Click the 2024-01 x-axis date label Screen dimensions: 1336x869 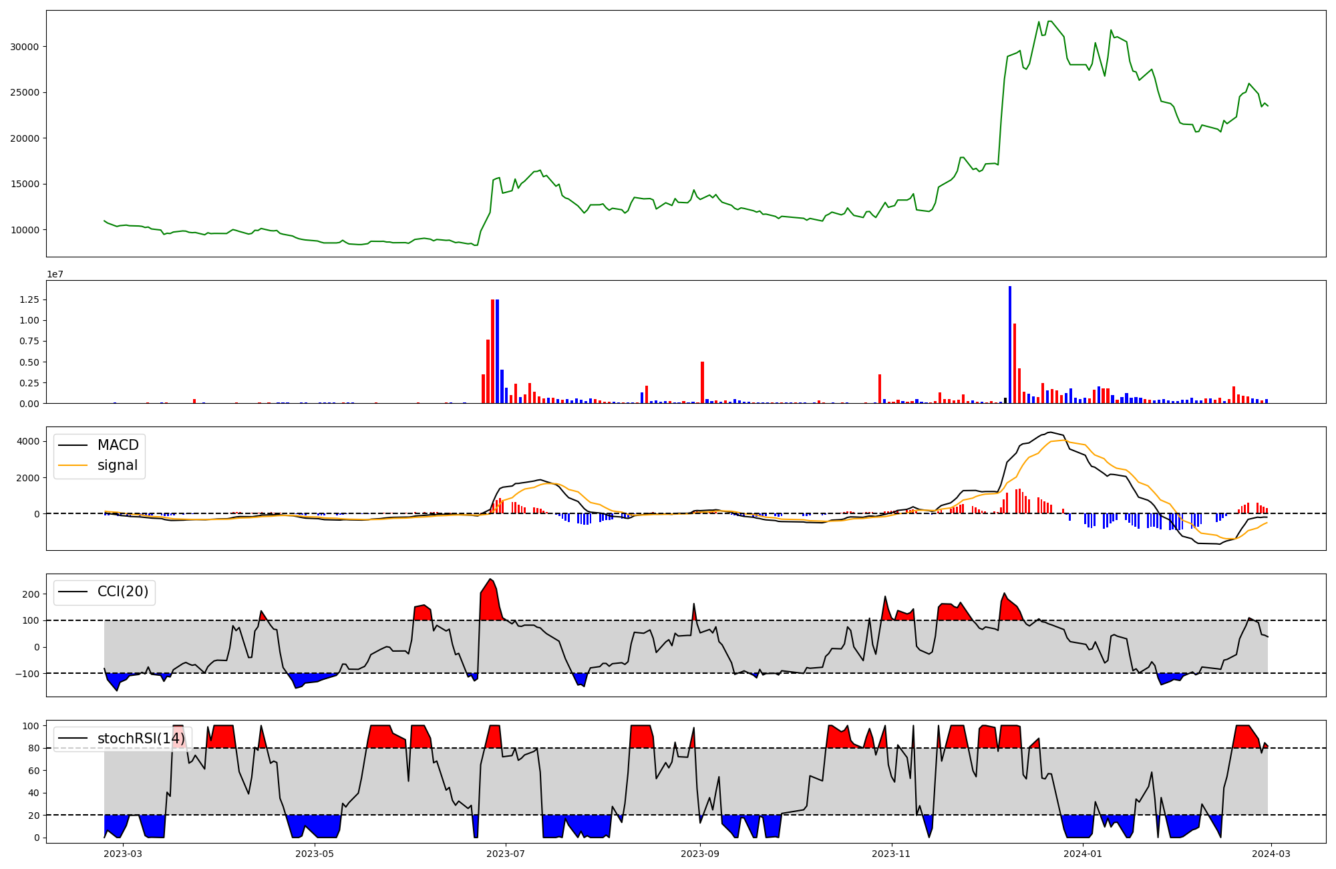1082,854
